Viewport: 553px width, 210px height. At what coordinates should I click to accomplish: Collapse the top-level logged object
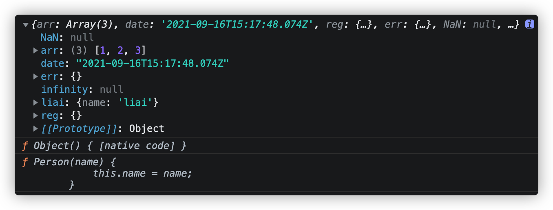26,25
